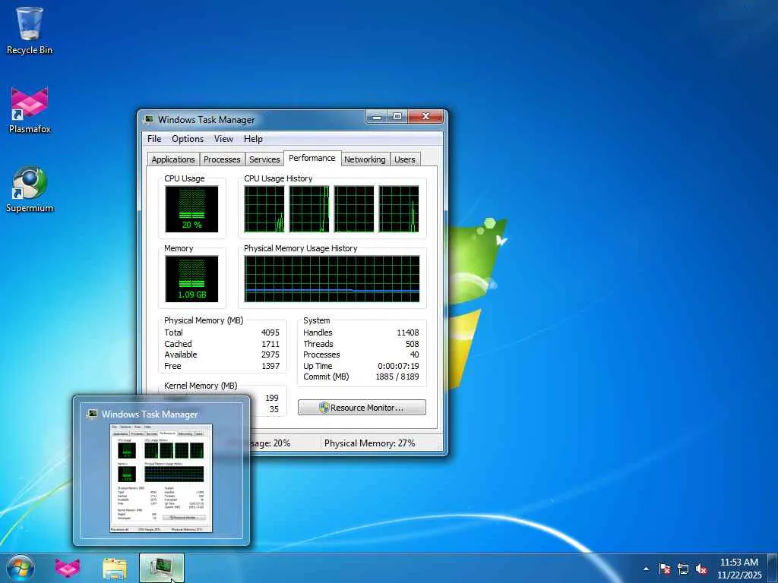Select the Plasmafox desktop shortcut
This screenshot has height=583, width=778.
click(30, 110)
